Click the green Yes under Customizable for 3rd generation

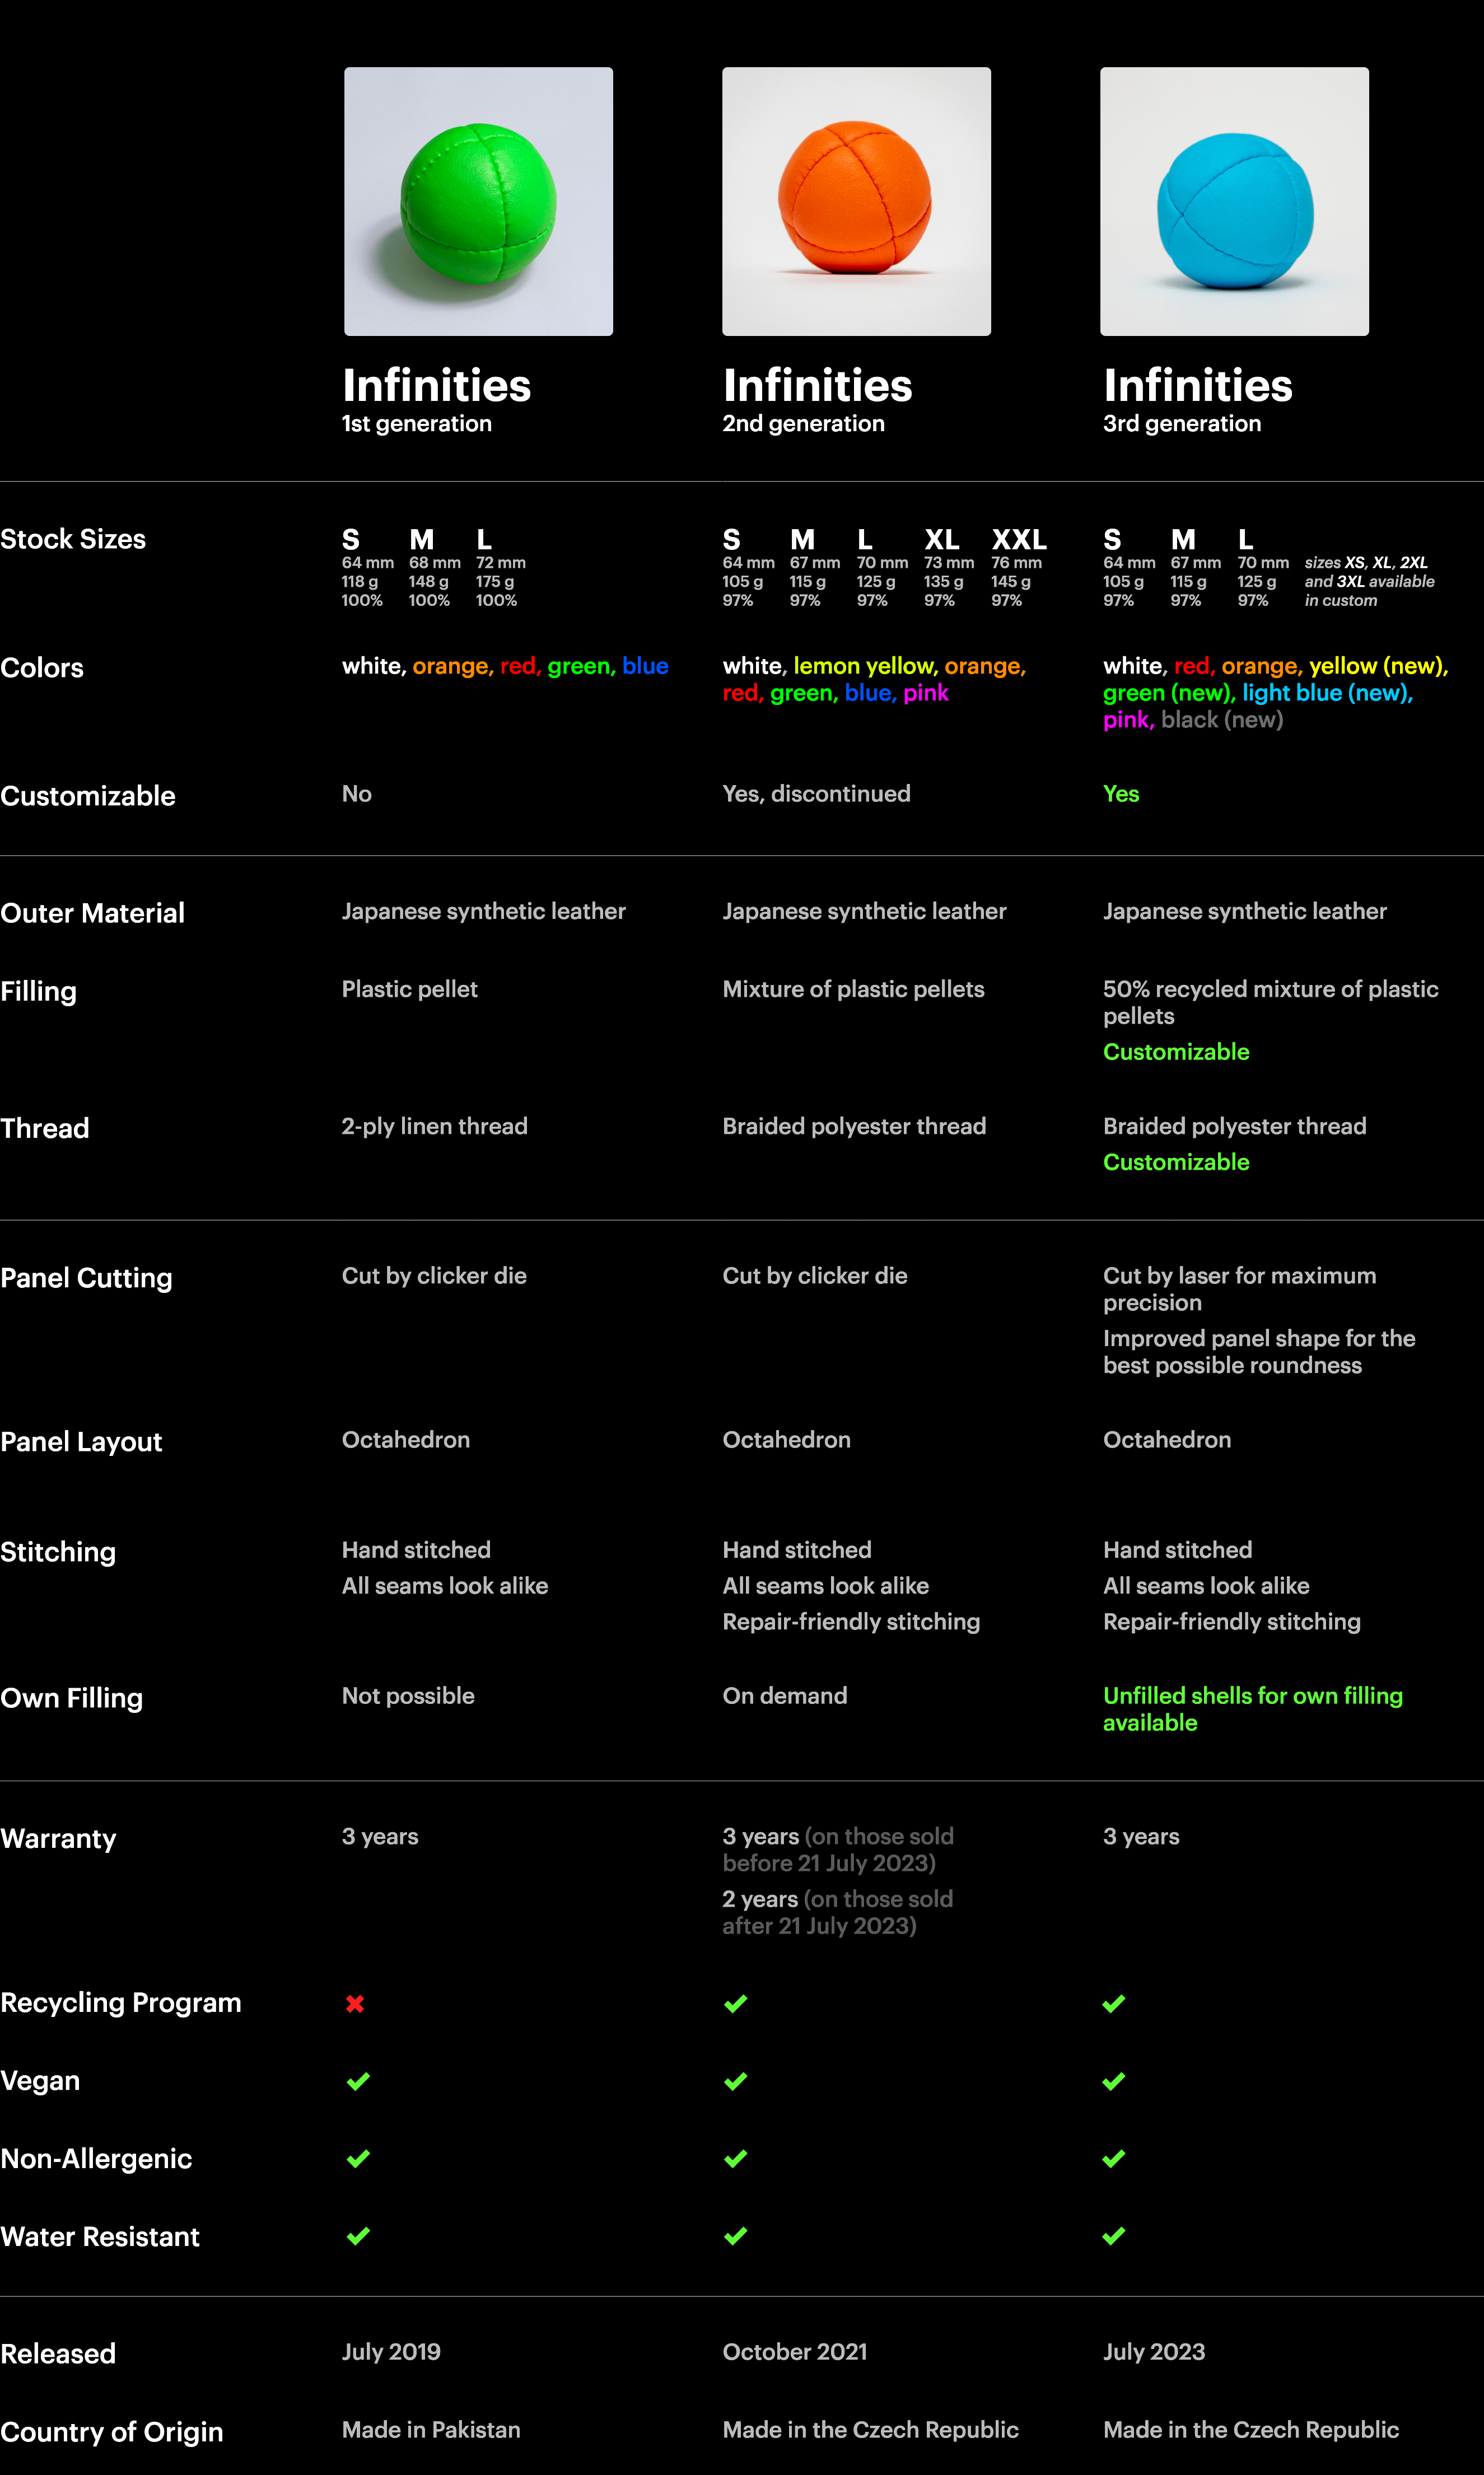click(x=1121, y=793)
